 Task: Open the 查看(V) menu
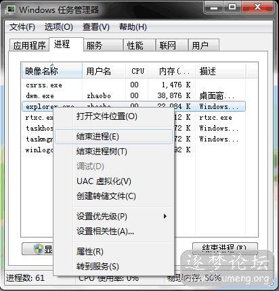click(x=96, y=27)
